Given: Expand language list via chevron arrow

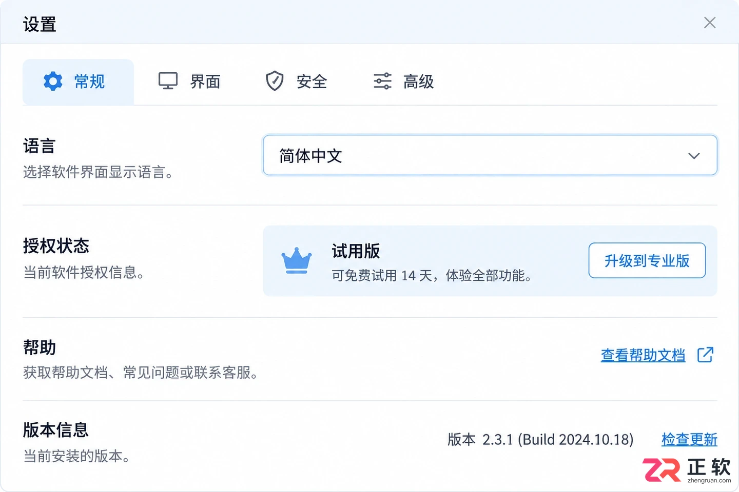Looking at the screenshot, I should click(x=694, y=156).
